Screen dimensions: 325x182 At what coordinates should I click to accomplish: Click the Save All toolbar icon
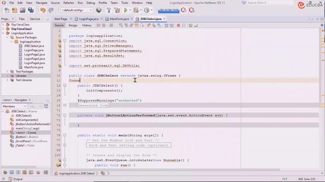pyautogui.click(x=30, y=10)
